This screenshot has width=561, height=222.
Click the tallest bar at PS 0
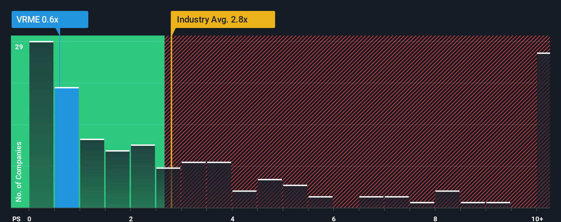41,124
